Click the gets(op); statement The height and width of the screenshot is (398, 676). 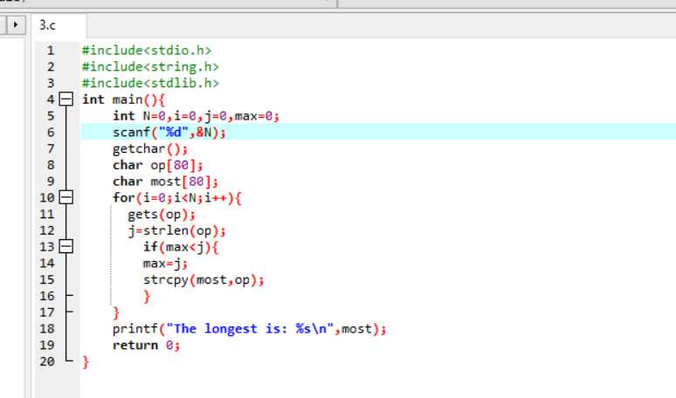(x=162, y=214)
